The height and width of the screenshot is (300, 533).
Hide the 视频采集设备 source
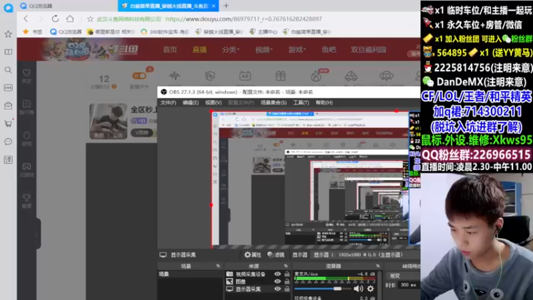(277, 274)
